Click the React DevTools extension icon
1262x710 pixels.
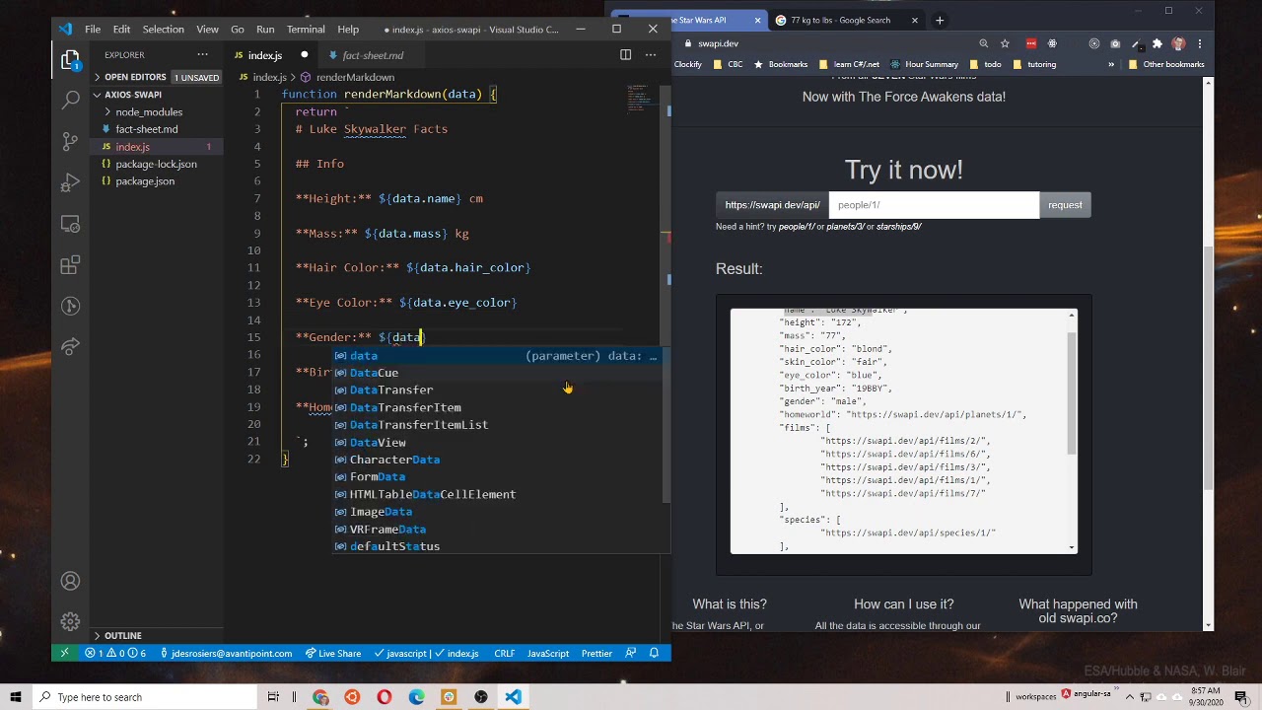tap(1052, 43)
